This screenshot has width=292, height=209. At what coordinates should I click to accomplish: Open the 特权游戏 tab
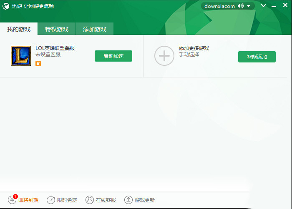pos(57,29)
